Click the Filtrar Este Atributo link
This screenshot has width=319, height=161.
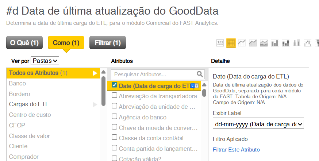[236, 149]
